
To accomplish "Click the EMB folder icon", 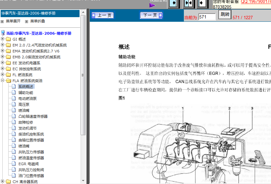I will [8, 57].
